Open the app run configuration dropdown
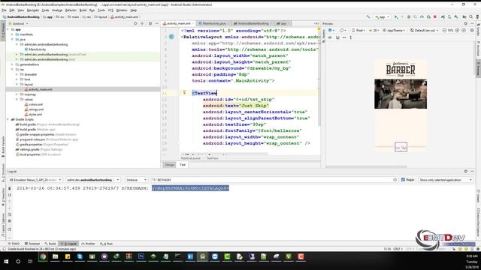481x270 pixels. coord(382,17)
